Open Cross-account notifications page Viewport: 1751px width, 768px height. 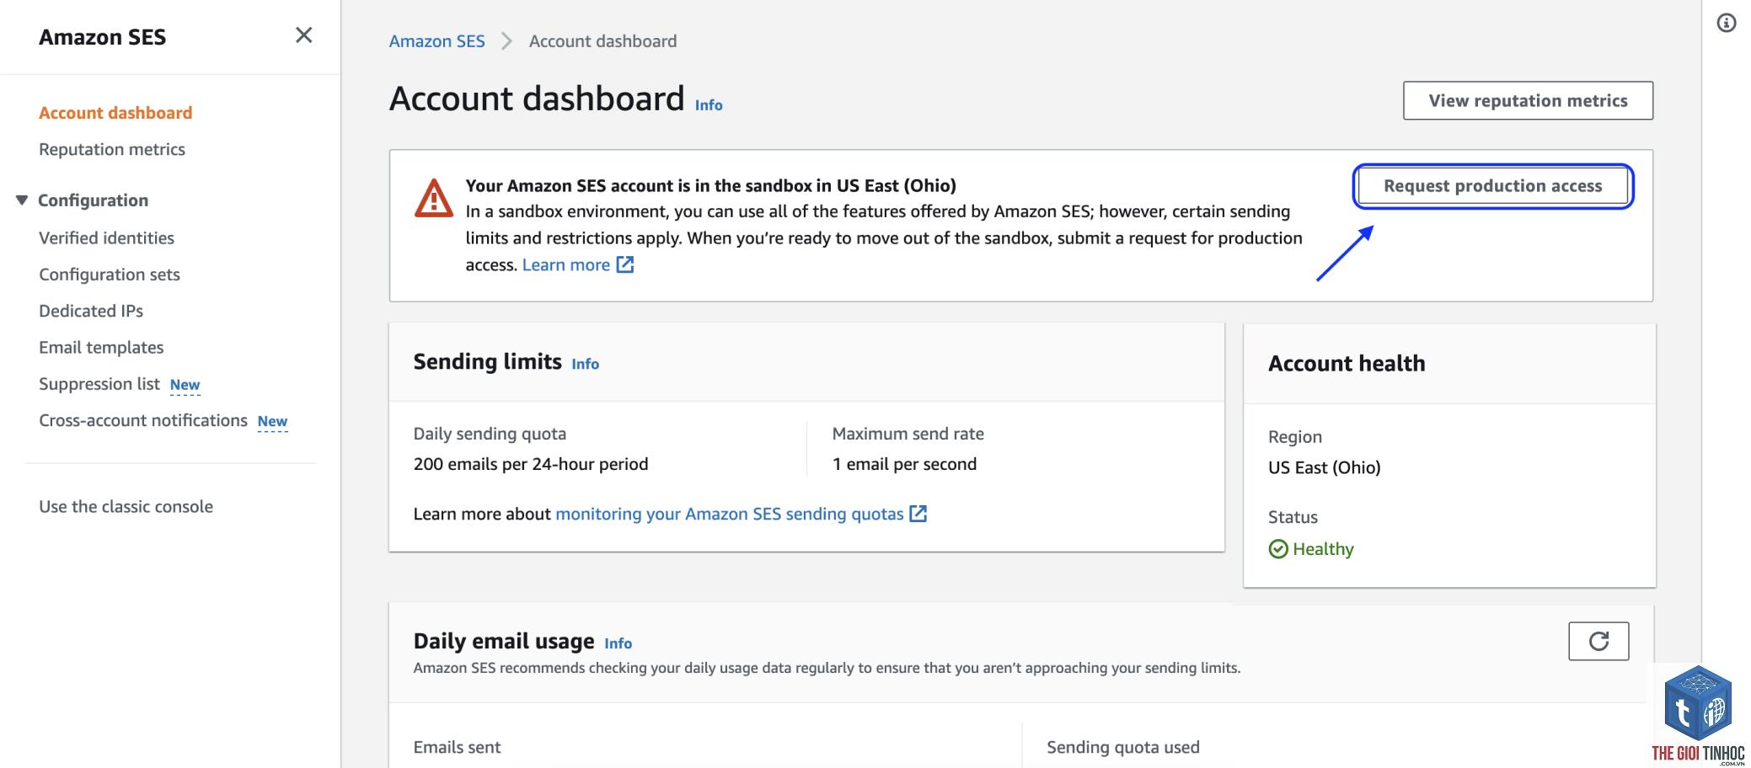pyautogui.click(x=143, y=420)
